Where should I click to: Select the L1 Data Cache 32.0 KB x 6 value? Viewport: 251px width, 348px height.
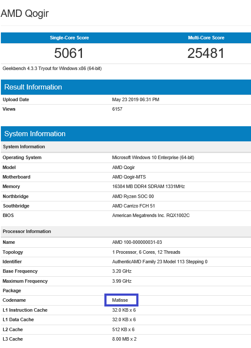(x=124, y=320)
